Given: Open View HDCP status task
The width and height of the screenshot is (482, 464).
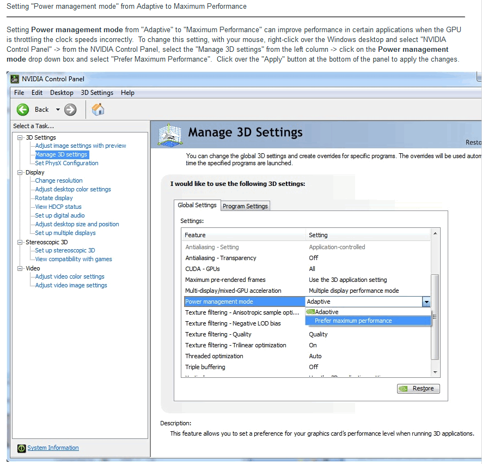Looking at the screenshot, I should point(58,207).
